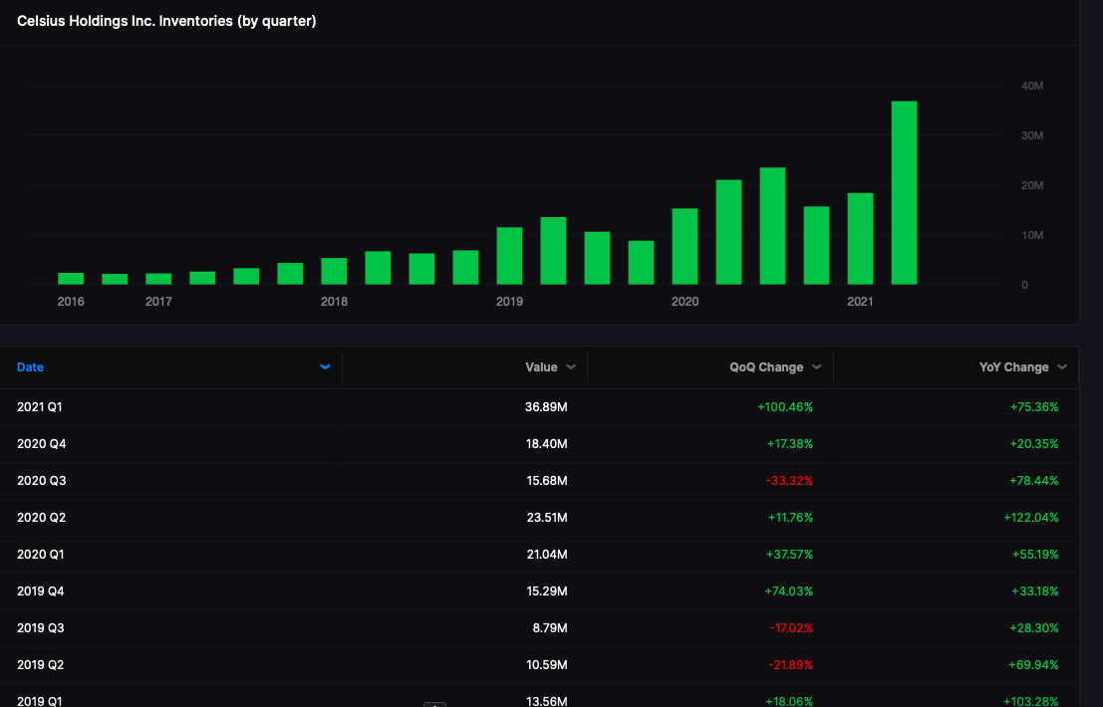Click the +75.36% YoY change cell
The height and width of the screenshot is (707, 1103).
coord(1034,407)
